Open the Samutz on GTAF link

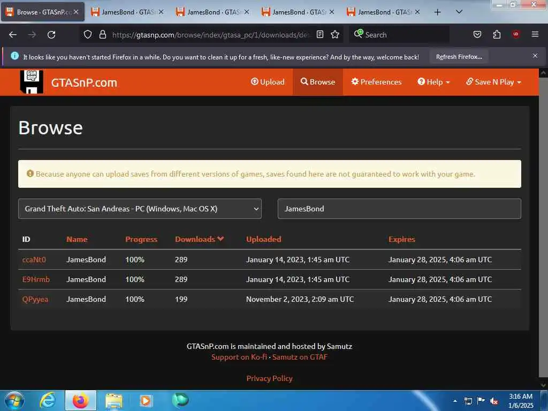point(300,357)
